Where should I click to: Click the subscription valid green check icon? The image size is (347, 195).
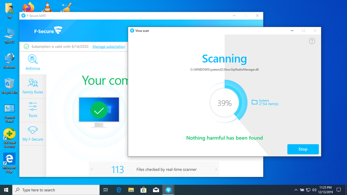click(26, 46)
